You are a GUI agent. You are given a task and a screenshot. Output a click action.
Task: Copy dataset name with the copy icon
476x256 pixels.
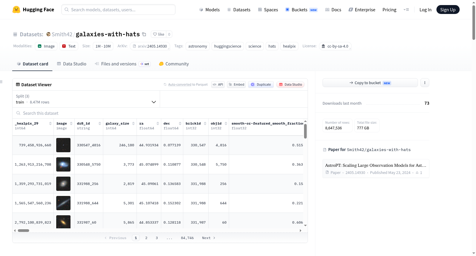pos(144,34)
